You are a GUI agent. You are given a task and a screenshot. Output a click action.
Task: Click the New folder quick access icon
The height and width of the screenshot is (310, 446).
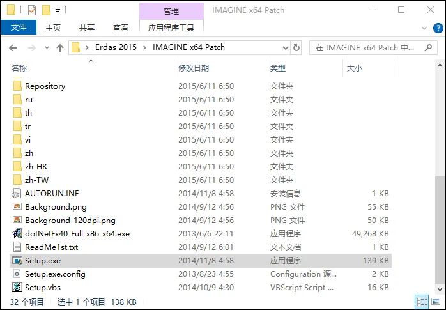[x=46, y=10]
